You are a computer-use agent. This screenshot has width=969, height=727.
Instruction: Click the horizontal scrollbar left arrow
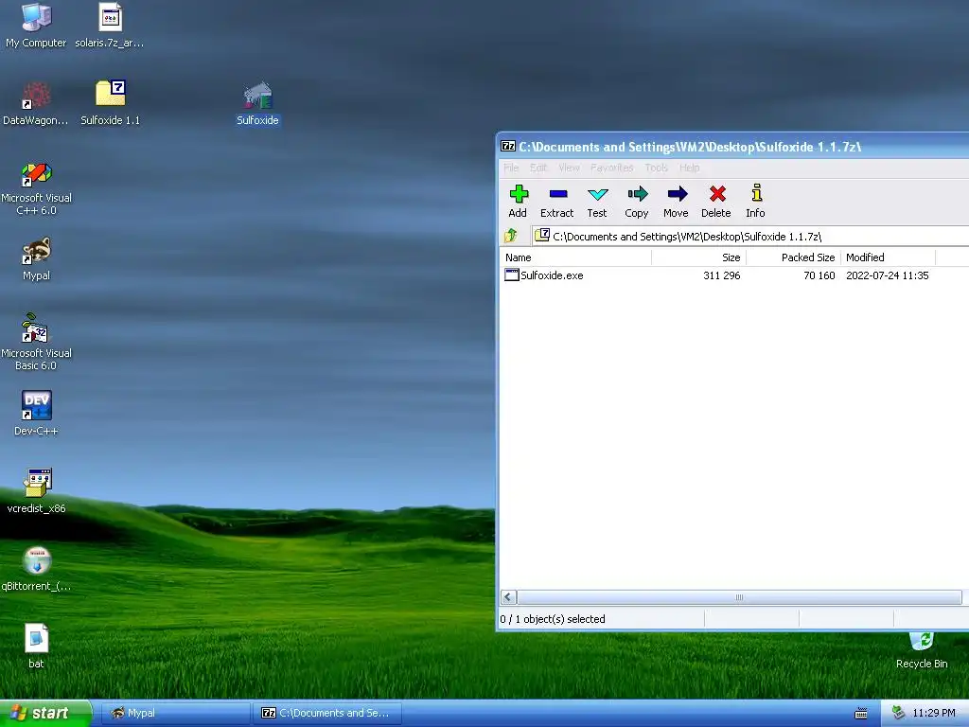pos(508,597)
